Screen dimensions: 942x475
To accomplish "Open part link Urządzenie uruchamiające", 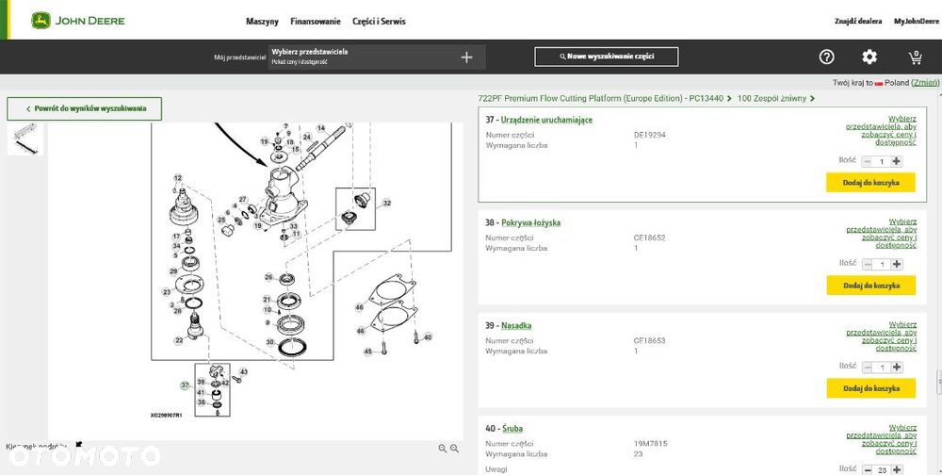I will pyautogui.click(x=546, y=120).
